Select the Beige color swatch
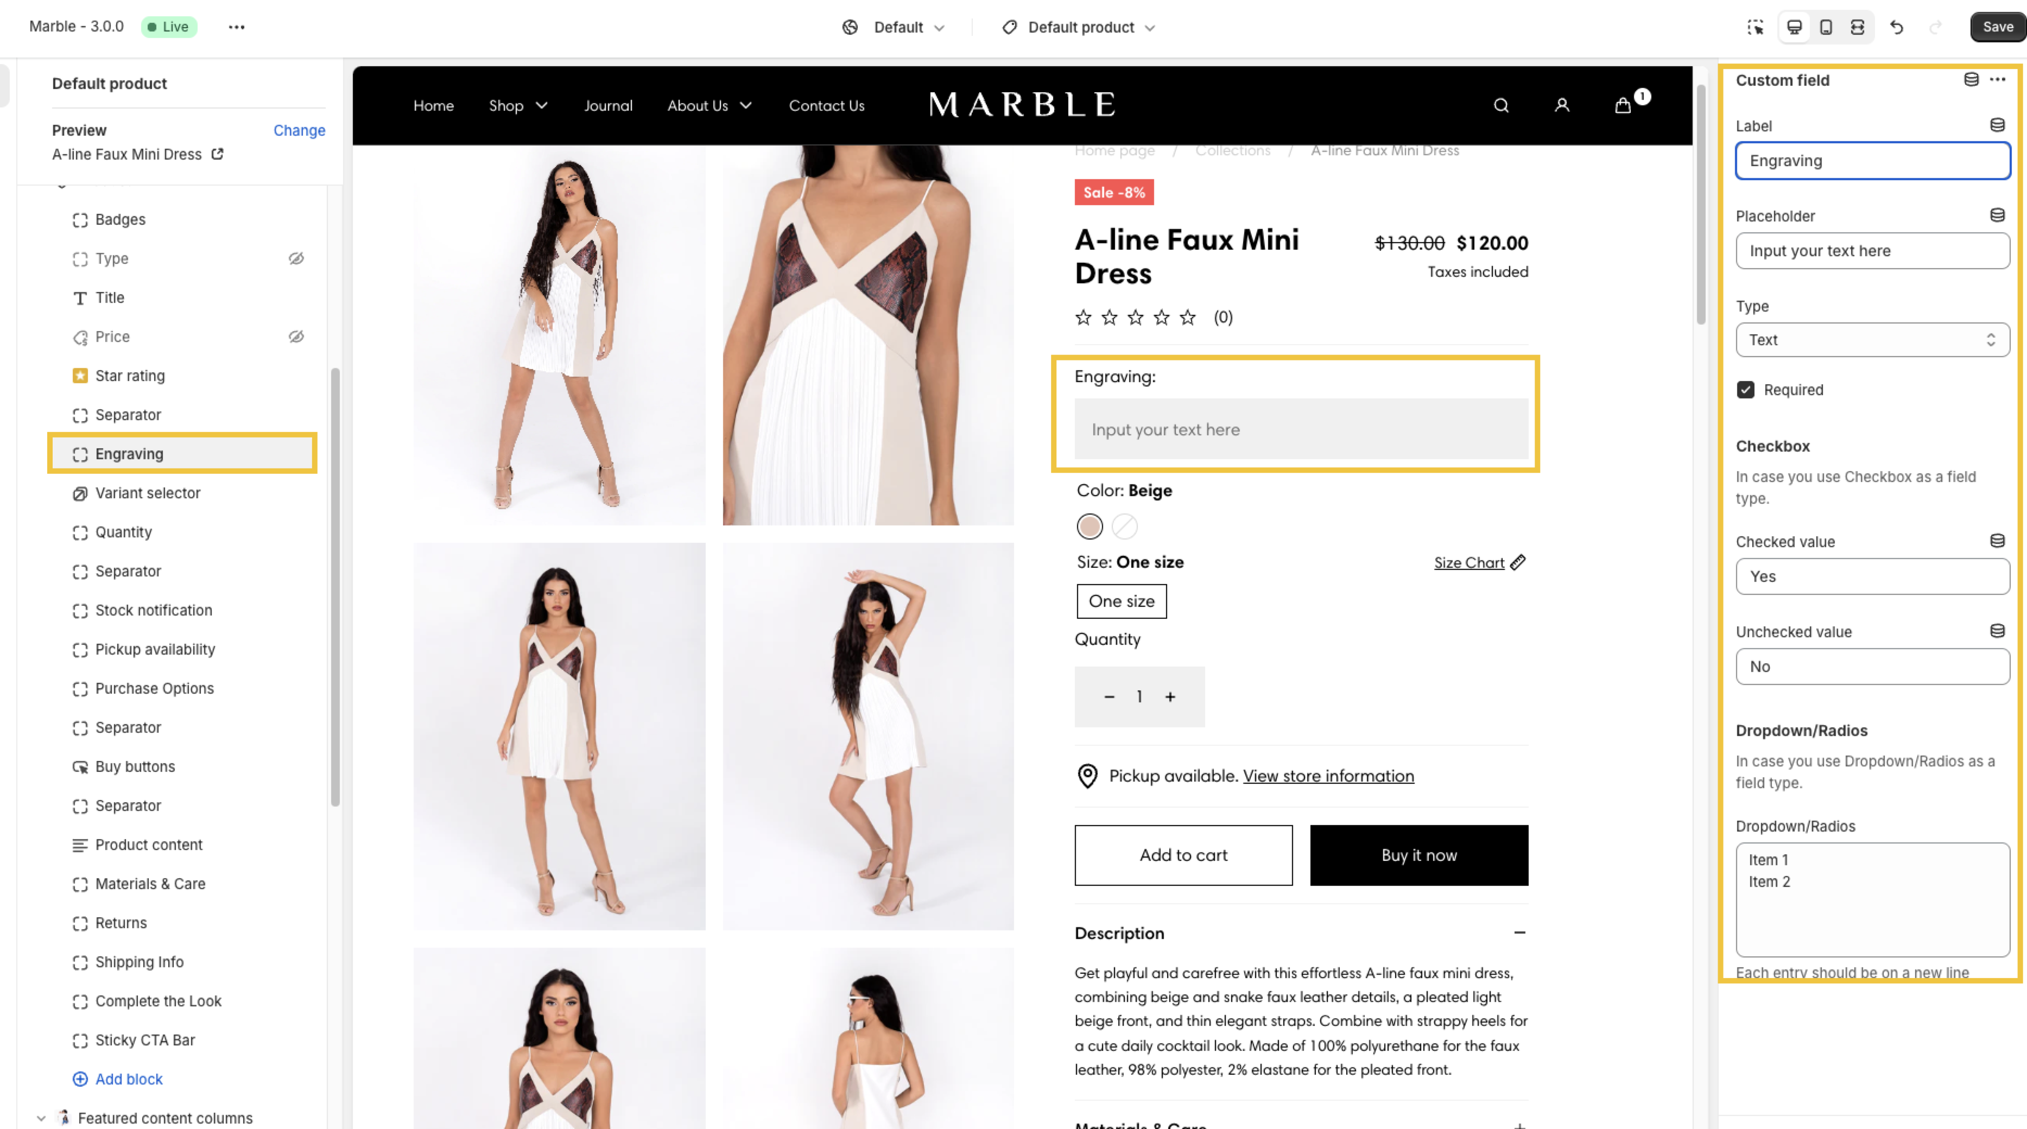 point(1089,527)
